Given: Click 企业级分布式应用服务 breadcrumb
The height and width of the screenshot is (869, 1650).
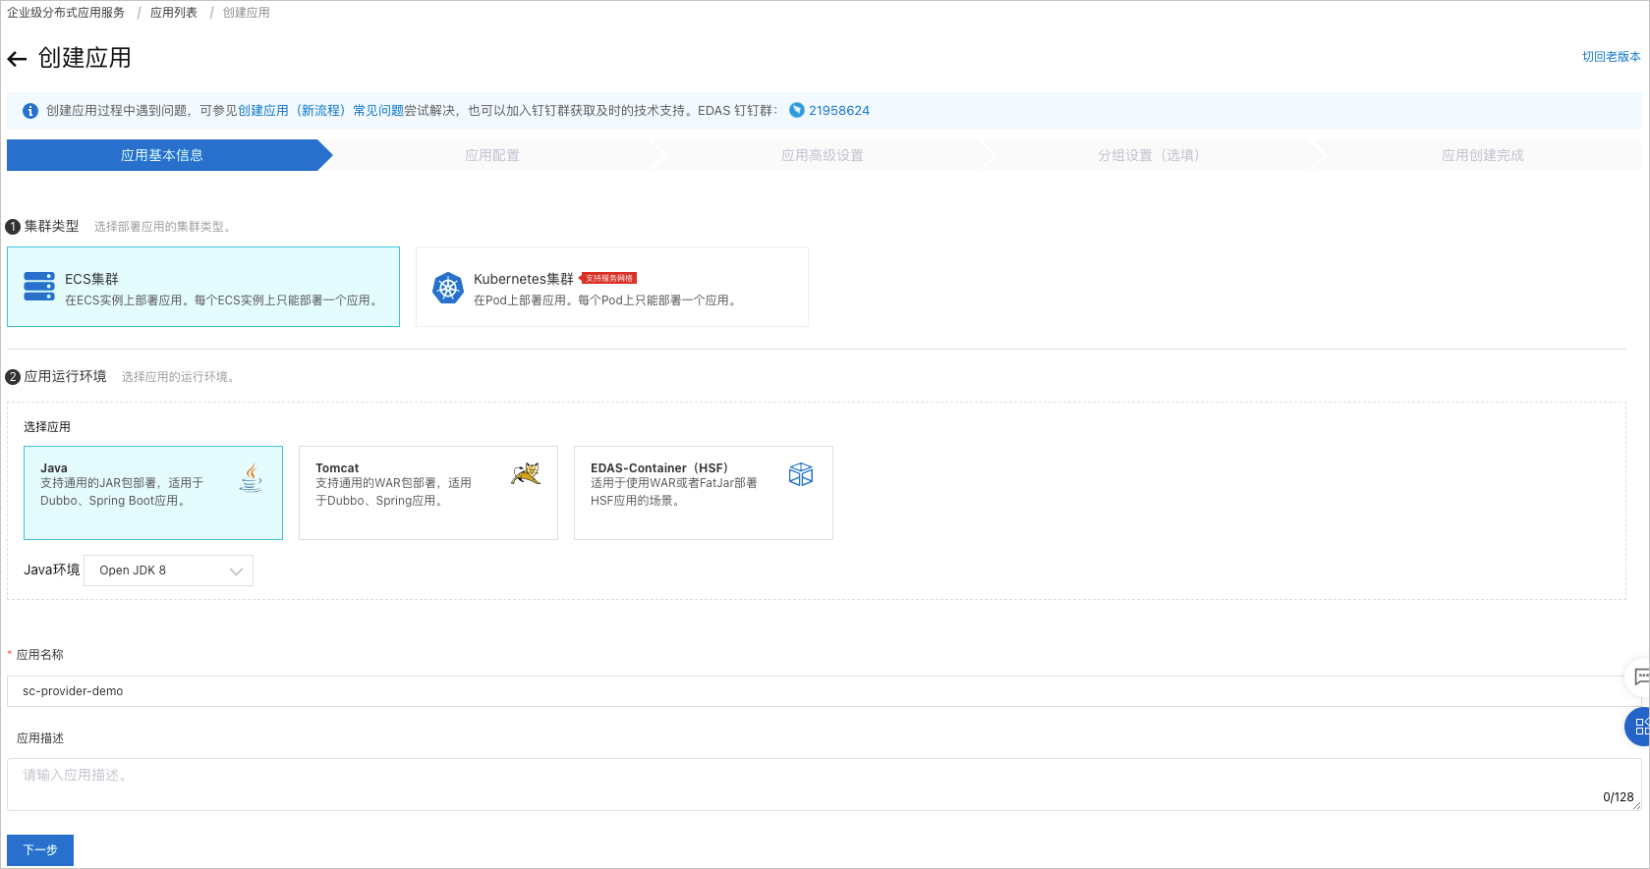Looking at the screenshot, I should (66, 13).
